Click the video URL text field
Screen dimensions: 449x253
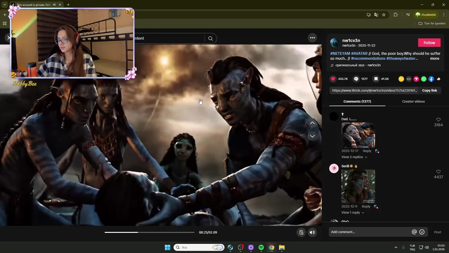375,90
